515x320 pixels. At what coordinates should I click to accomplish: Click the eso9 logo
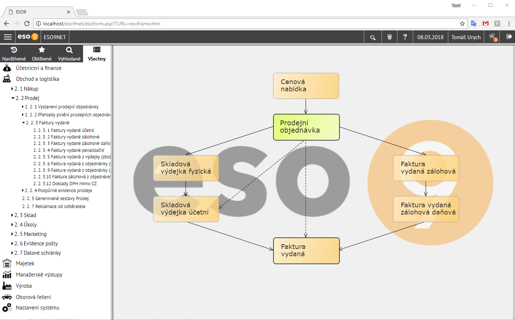(x=28, y=37)
